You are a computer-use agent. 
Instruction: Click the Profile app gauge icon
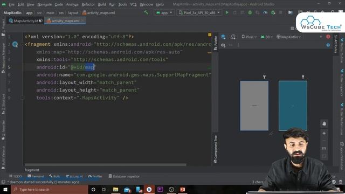[x=265, y=12]
